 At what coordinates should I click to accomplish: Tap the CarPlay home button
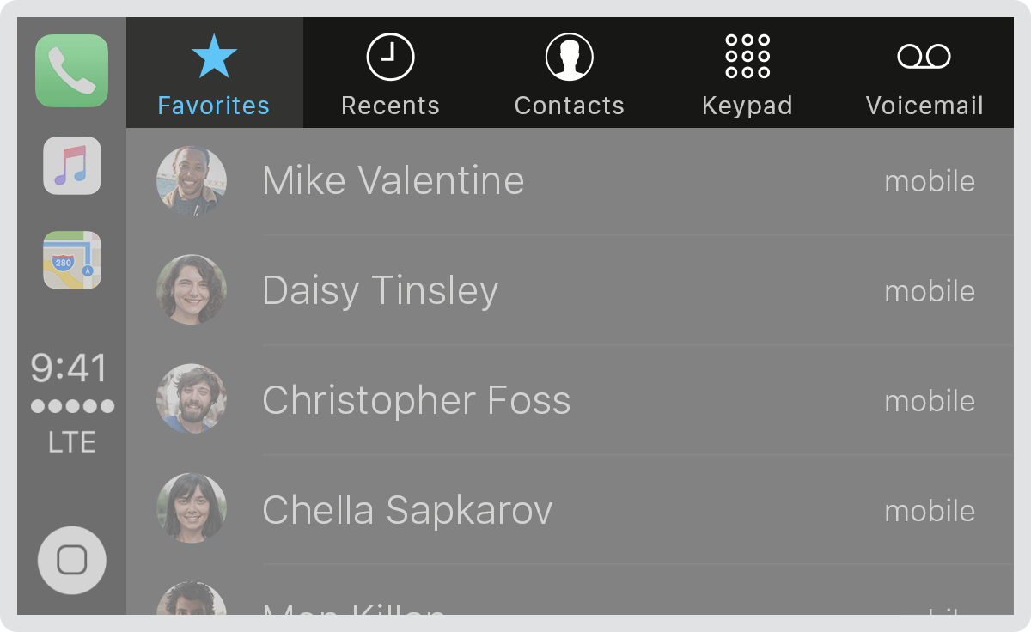[72, 560]
